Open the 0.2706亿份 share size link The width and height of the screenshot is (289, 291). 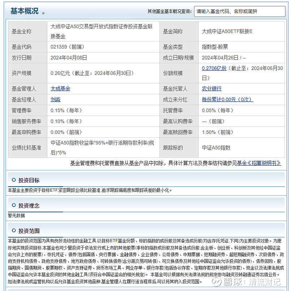214,68
